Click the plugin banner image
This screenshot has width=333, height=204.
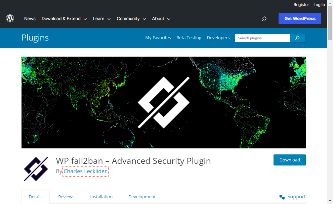click(163, 102)
